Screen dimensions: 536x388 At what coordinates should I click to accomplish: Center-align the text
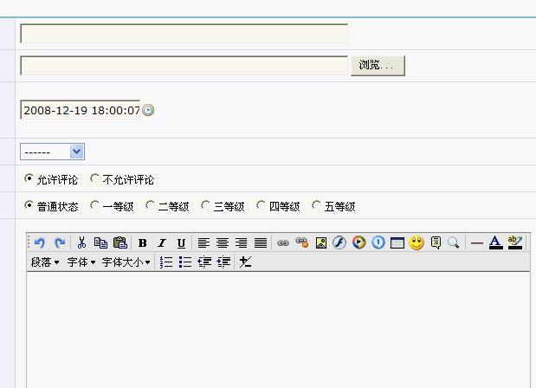(x=223, y=243)
